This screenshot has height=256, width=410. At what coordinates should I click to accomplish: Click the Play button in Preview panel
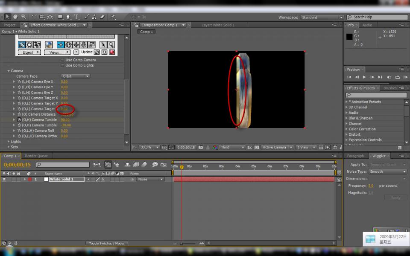(364, 77)
